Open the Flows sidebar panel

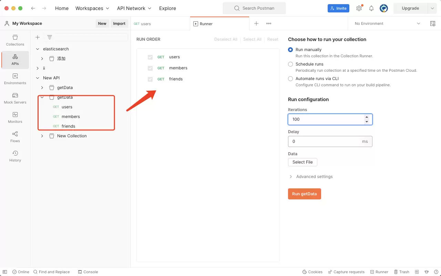[15, 137]
